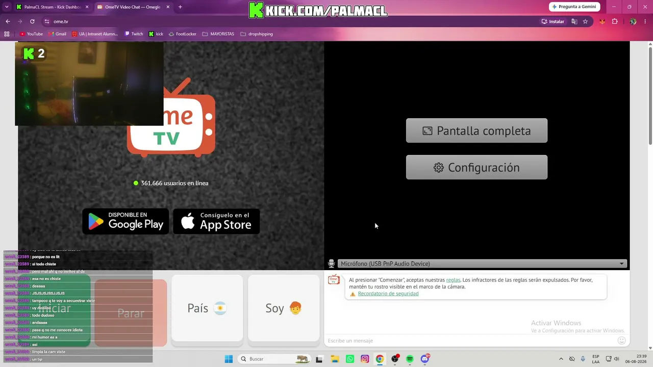Open the Configuración settings button
Viewport: 653px width, 367px height.
click(x=476, y=167)
